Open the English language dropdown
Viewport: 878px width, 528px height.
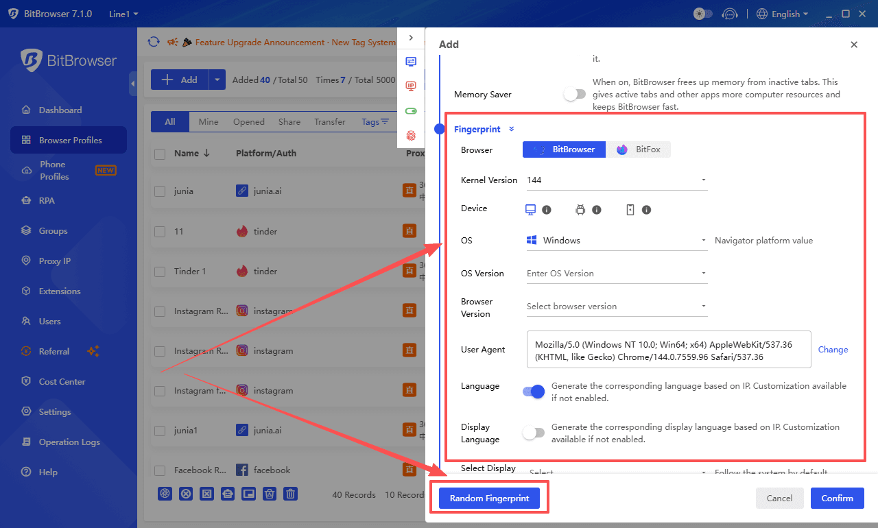point(783,14)
